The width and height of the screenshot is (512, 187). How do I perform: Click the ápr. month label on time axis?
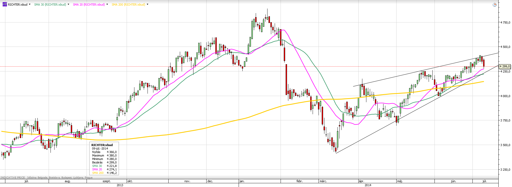click(362, 181)
